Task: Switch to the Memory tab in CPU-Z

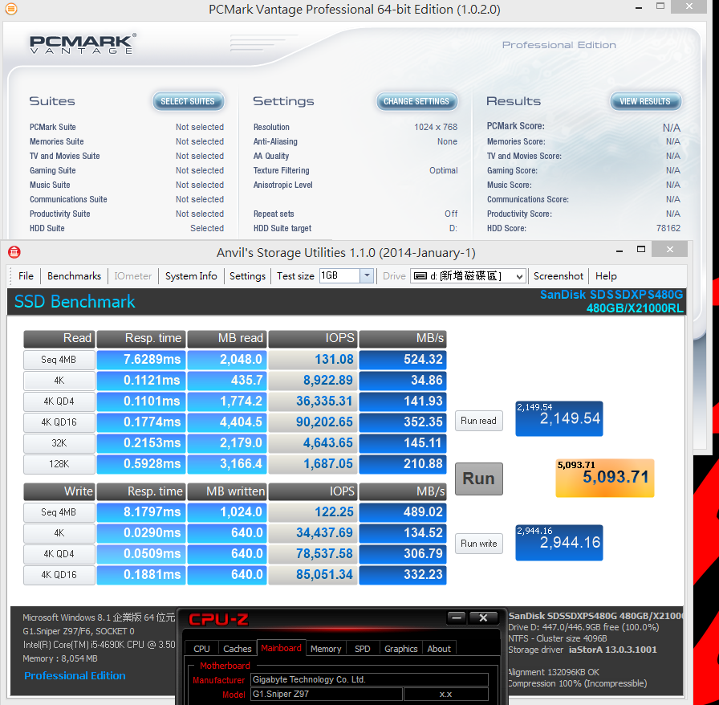Action: (x=326, y=649)
